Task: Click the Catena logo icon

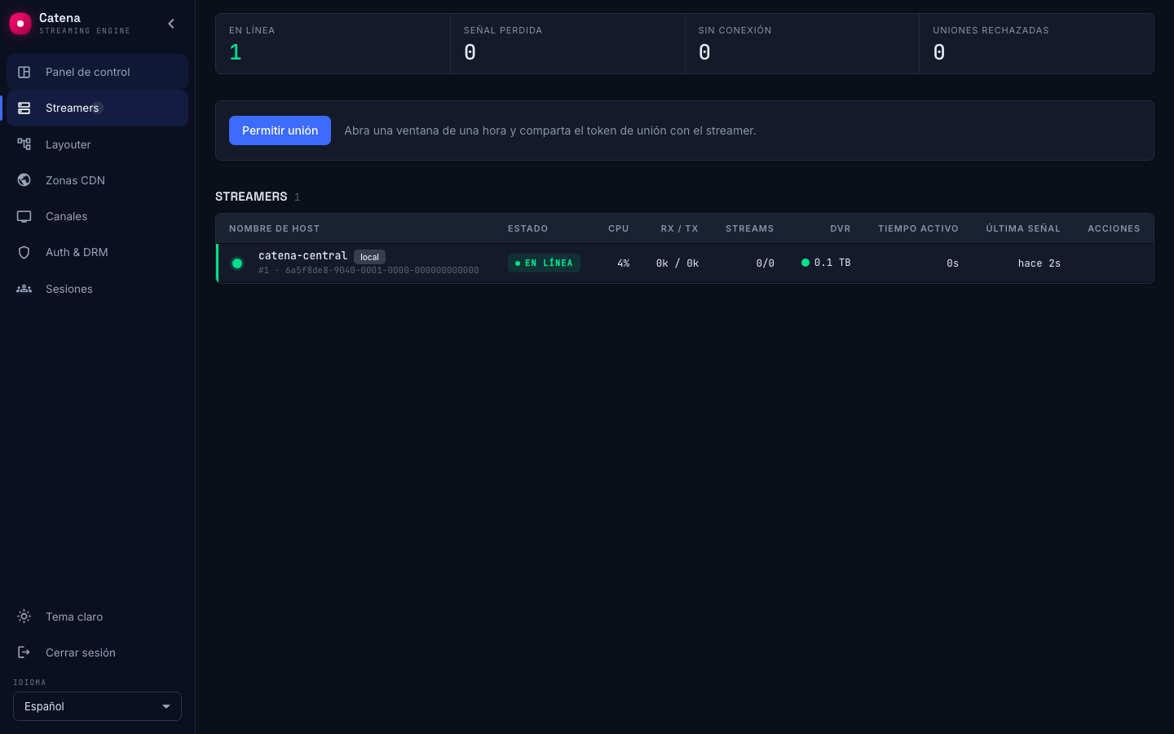Action: click(20, 24)
